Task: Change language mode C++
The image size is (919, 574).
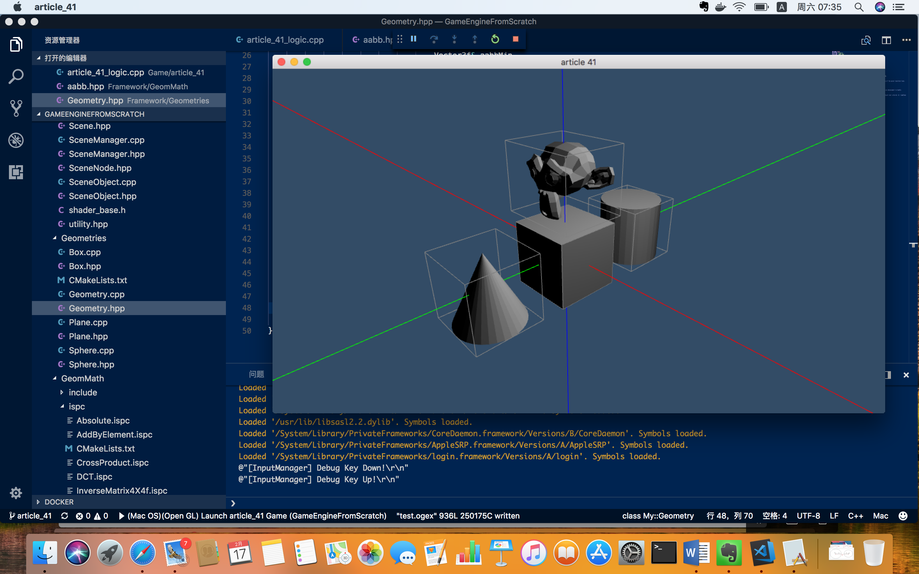Action: tap(855, 516)
